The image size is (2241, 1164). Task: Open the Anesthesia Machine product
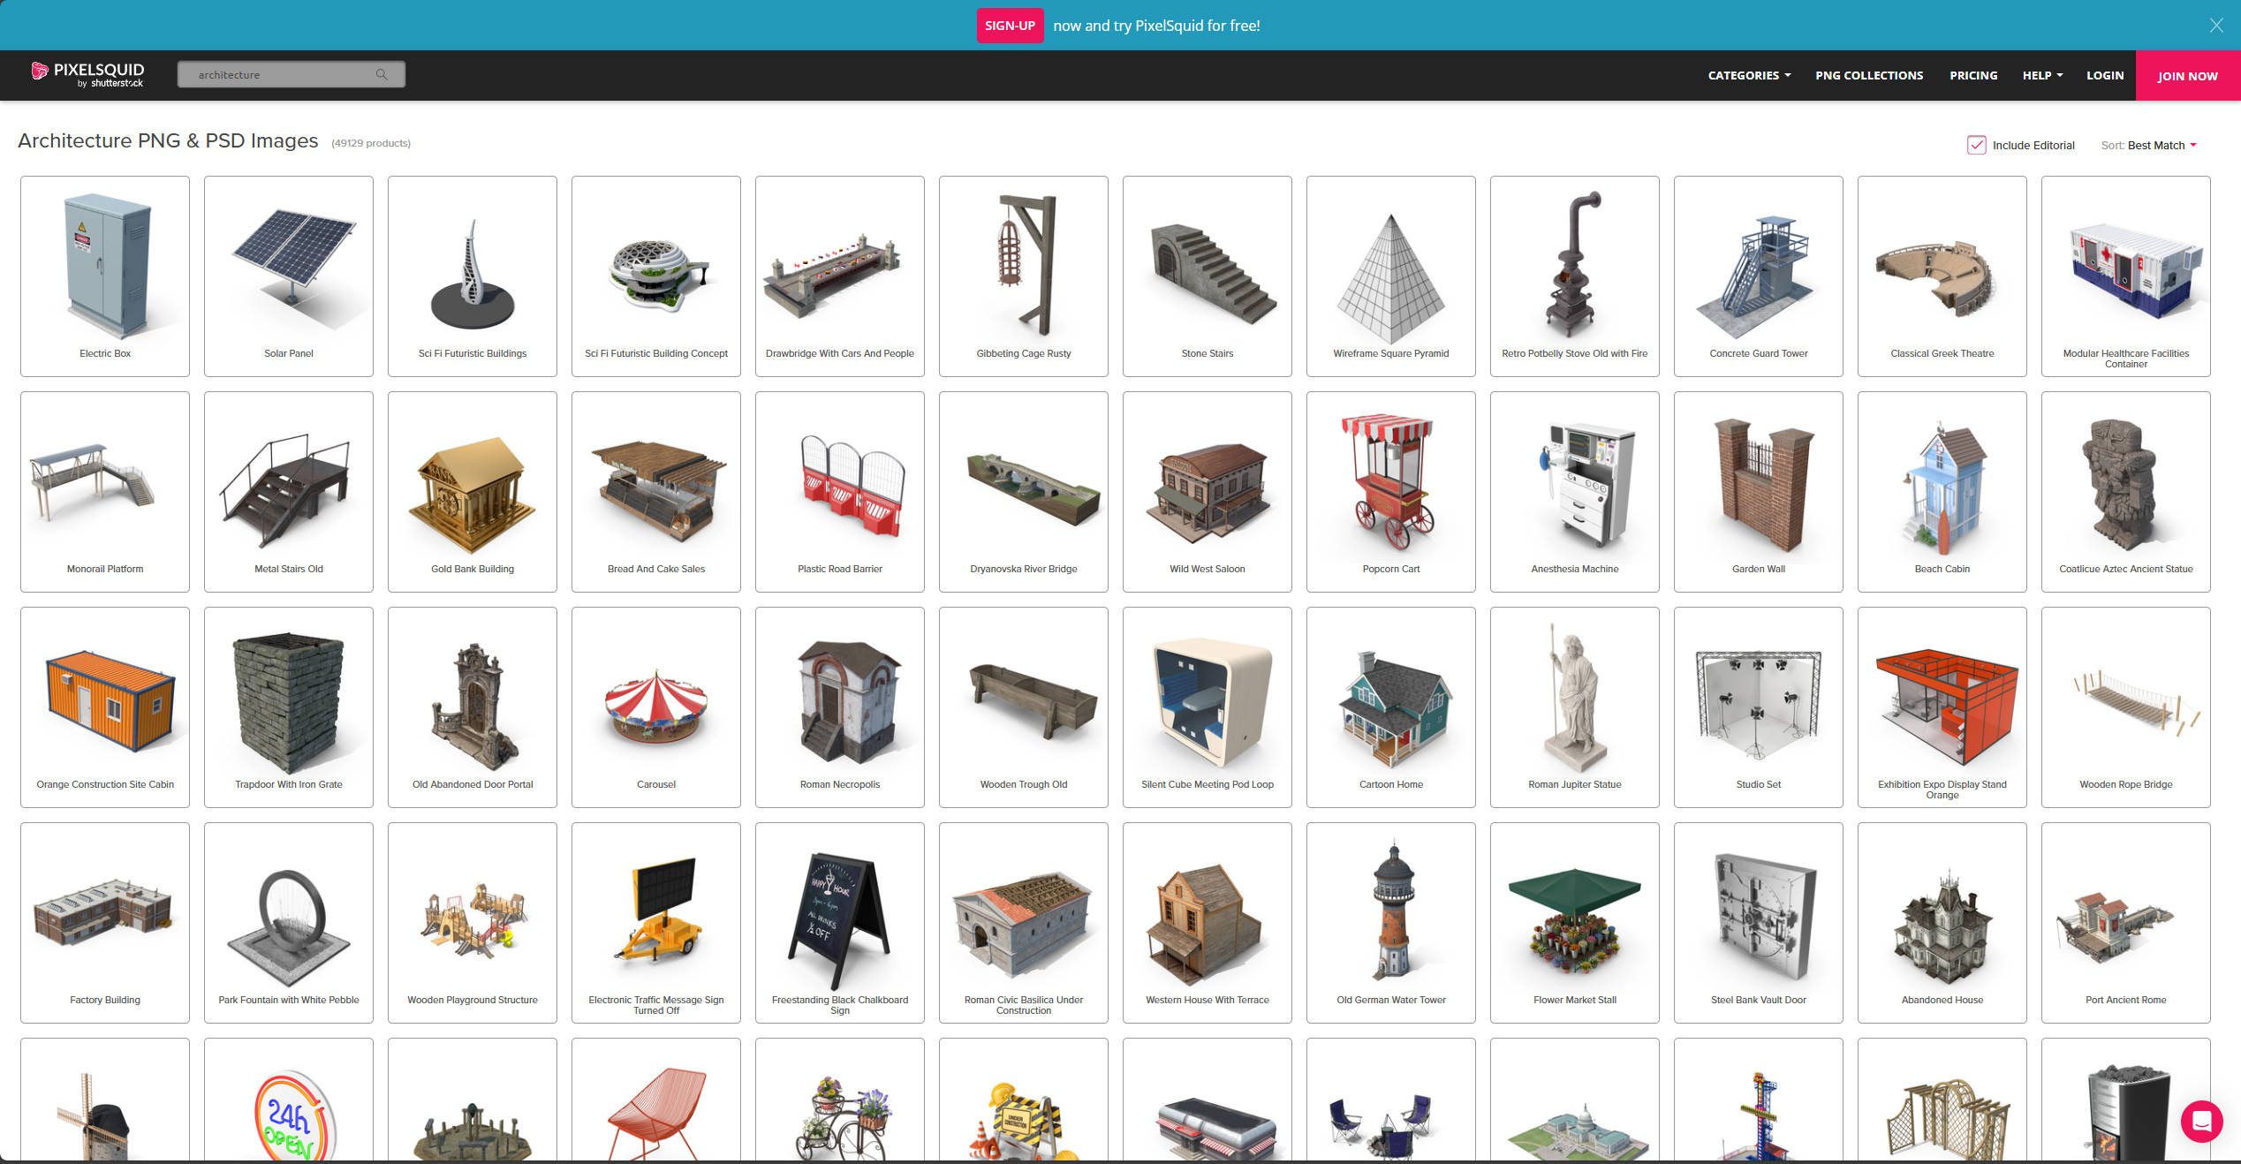(x=1575, y=491)
